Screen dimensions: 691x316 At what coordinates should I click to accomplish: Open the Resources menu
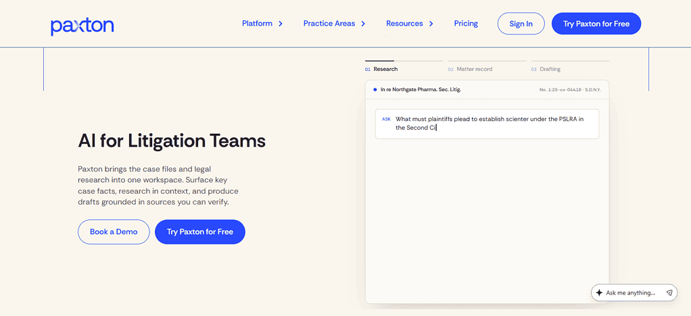(x=404, y=24)
